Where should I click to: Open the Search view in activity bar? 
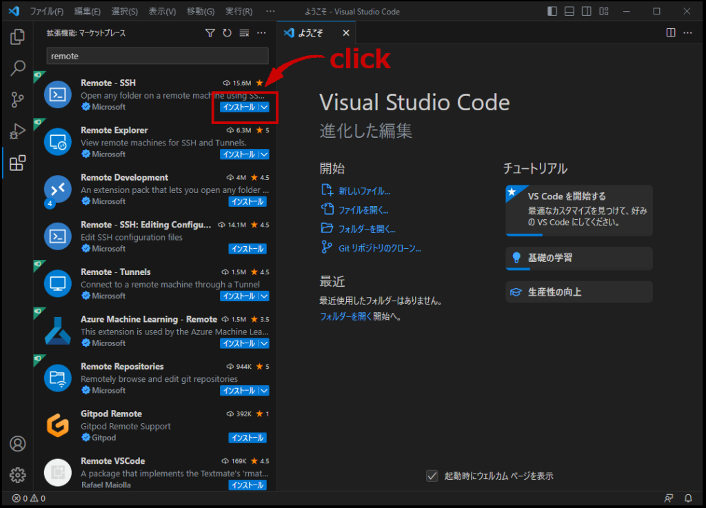click(x=18, y=68)
